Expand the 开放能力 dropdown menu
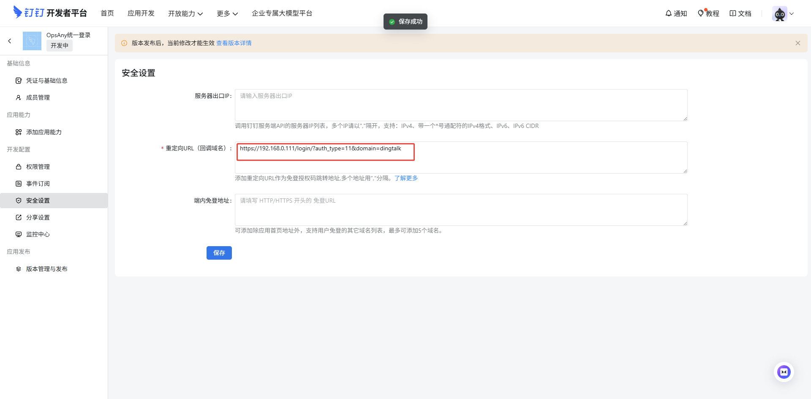The width and height of the screenshot is (811, 399). pos(185,14)
